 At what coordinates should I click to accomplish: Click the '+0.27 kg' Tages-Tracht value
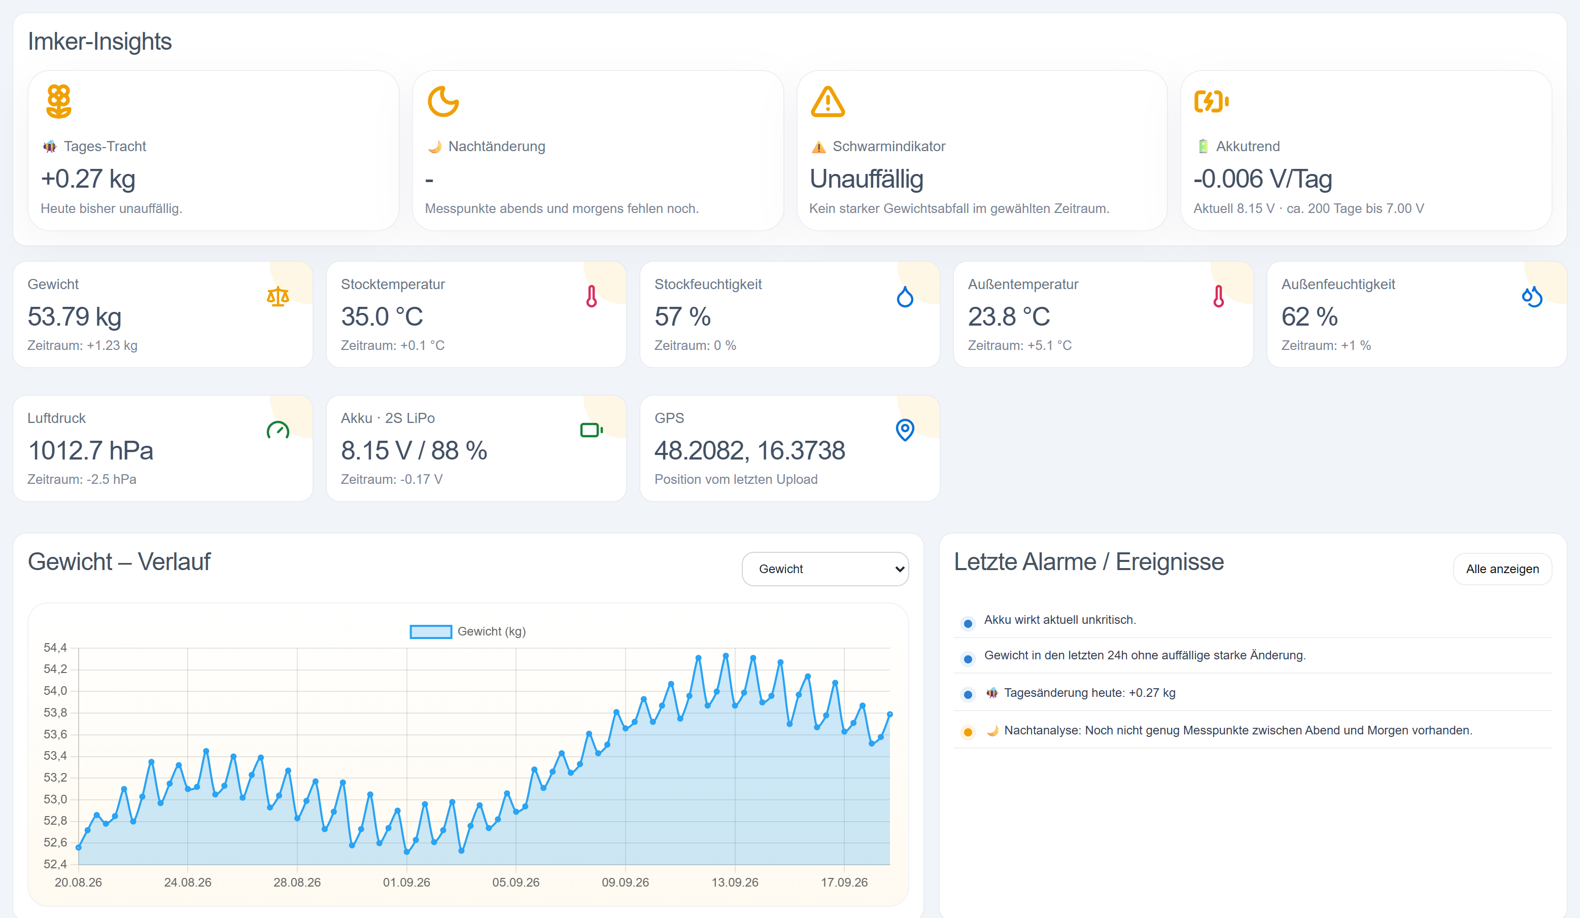[x=88, y=179]
